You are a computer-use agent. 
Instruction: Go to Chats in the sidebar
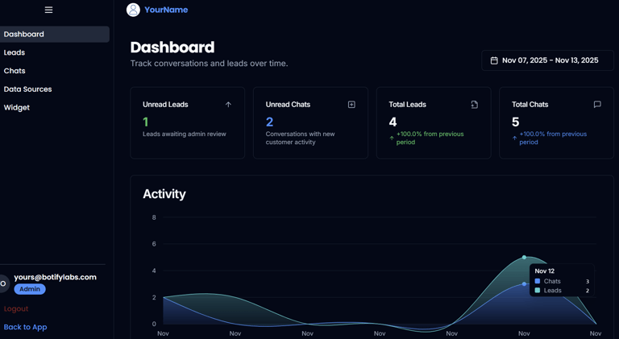[15, 71]
